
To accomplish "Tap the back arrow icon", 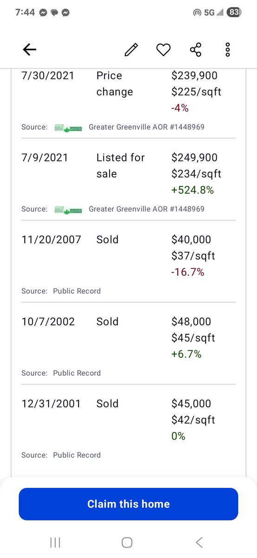I will pyautogui.click(x=30, y=50).
